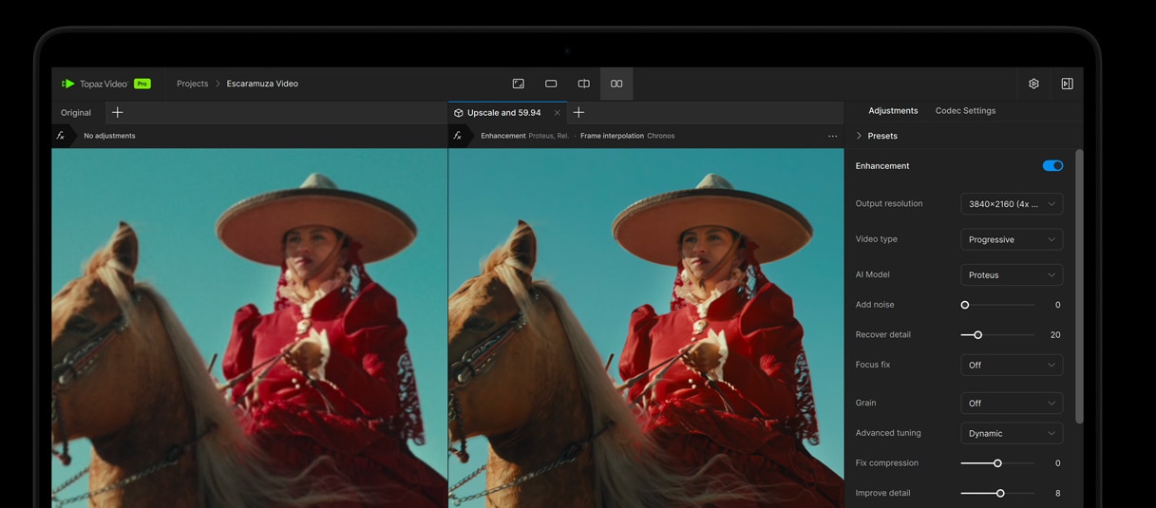Select the Original tab

(x=76, y=113)
